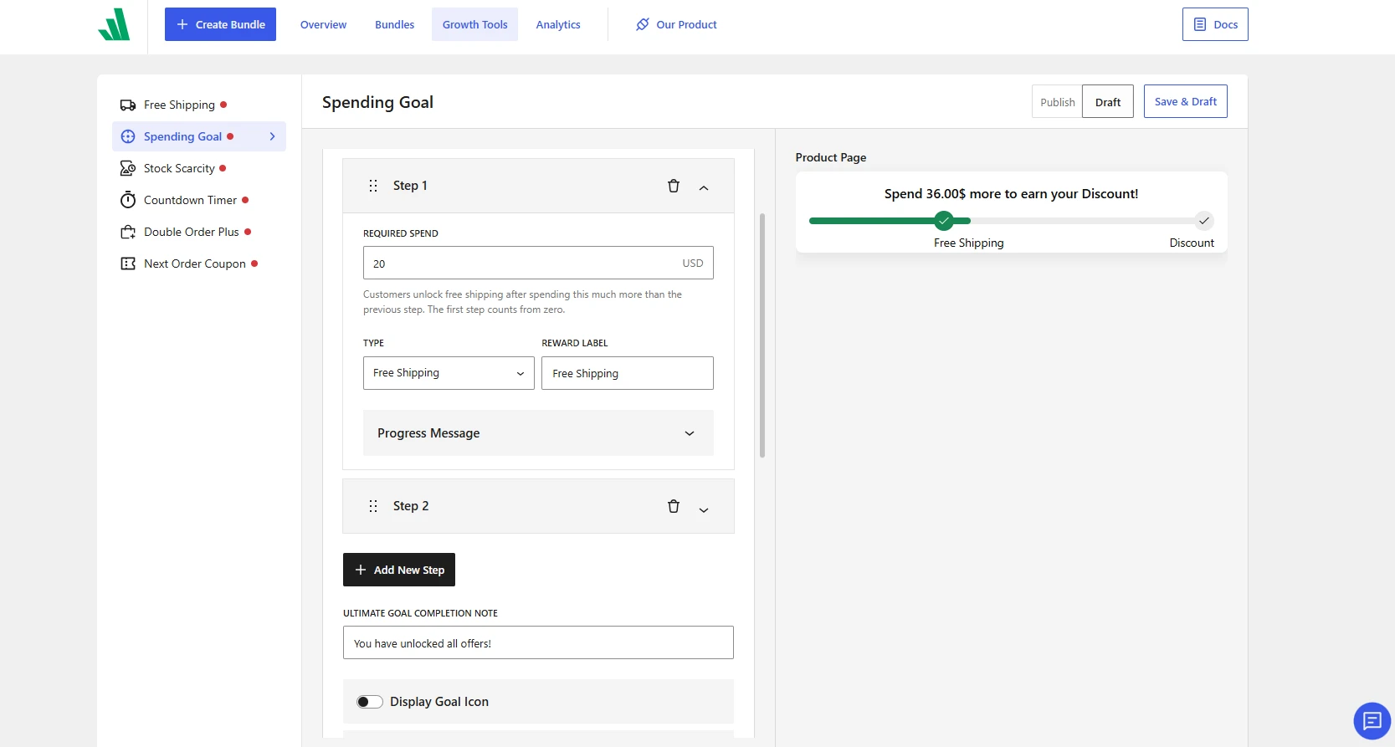Click Save & Draft button

pos(1186,101)
